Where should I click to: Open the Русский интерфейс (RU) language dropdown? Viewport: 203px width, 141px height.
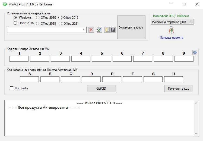(x=172, y=22)
